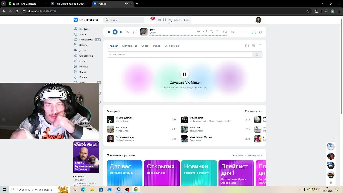
Task: Share the current track
Action: tap(260, 32)
